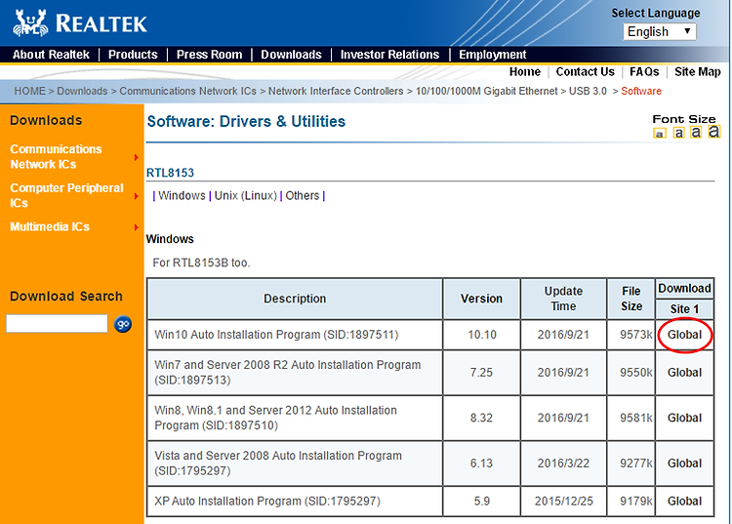Click USB 3.0 in the breadcrumb

(x=588, y=91)
